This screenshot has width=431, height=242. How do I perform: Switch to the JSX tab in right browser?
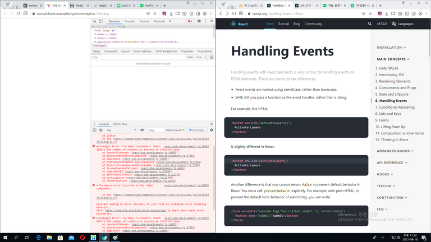pyautogui.click(x=306, y=6)
